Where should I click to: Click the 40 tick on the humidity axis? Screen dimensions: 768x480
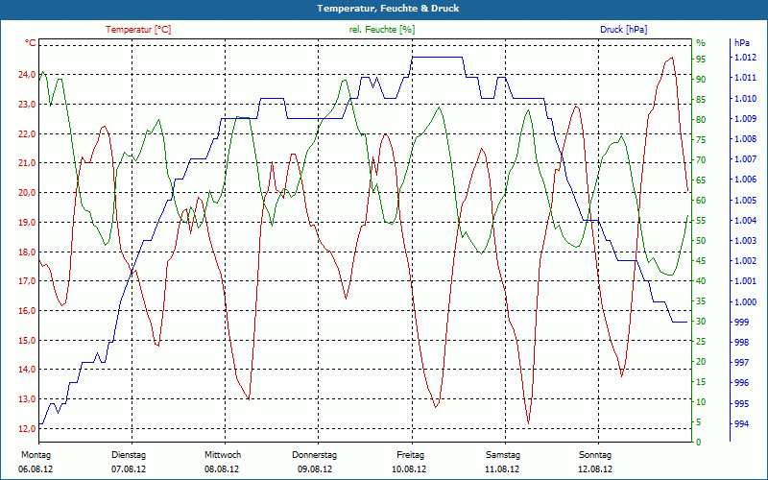(701, 281)
